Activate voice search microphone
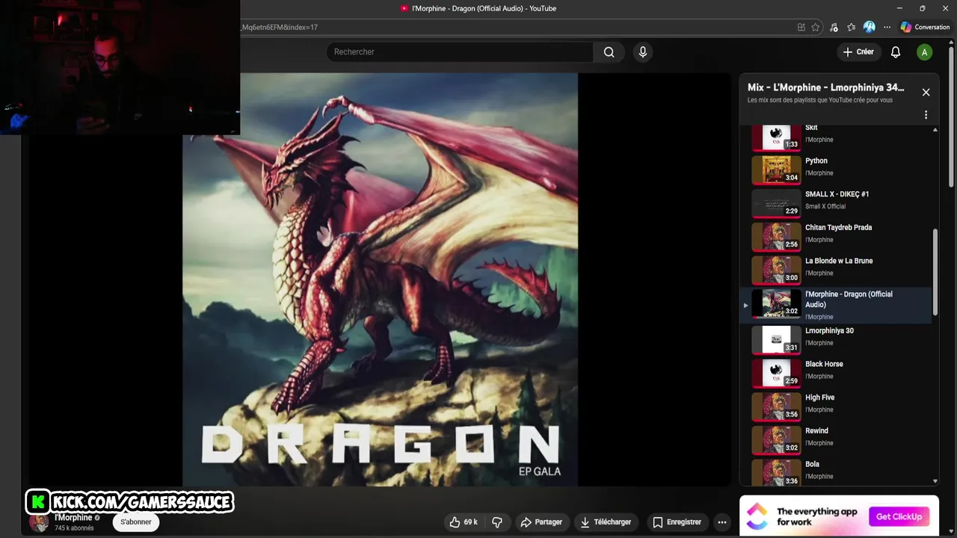This screenshot has width=957, height=538. click(642, 52)
